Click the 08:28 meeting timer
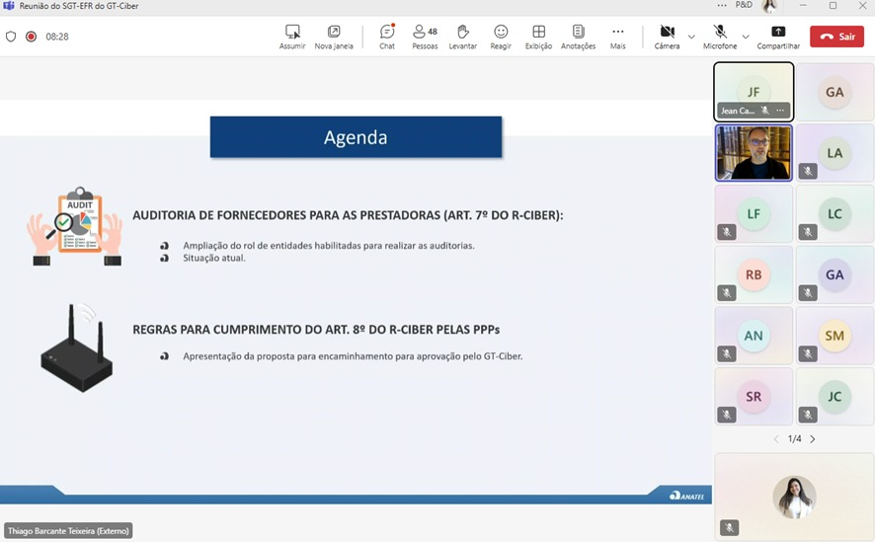 click(57, 37)
